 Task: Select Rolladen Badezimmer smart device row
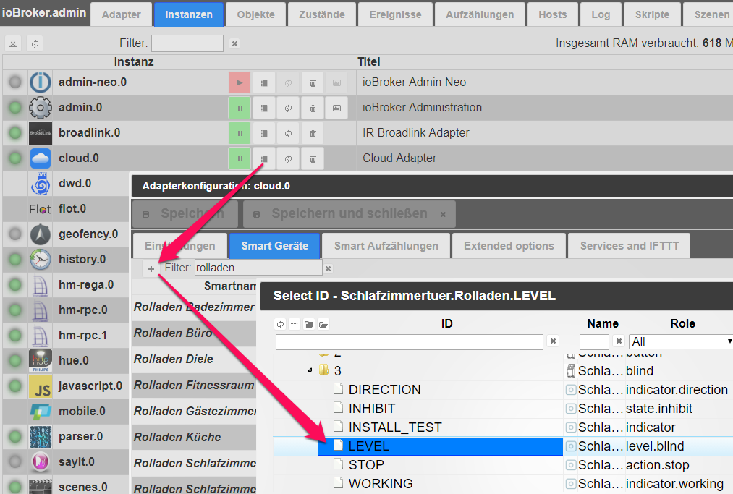pos(194,307)
